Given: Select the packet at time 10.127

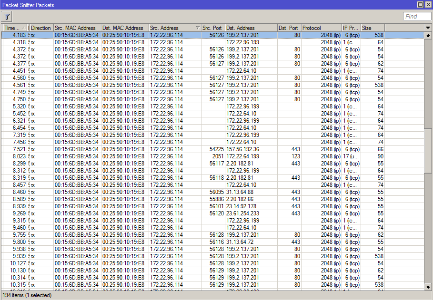Looking at the screenshot, I should [212, 263].
